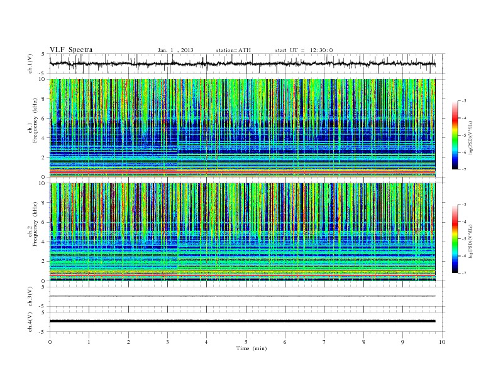498x384 pixels.
Task: Click inside the ch.2 spectrogram panel
Action: point(242,232)
